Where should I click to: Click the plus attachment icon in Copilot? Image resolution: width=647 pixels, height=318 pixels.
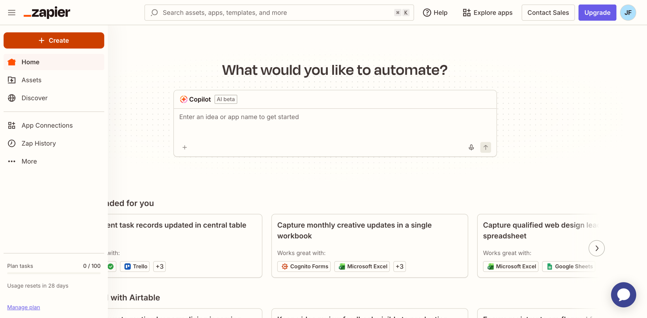tap(185, 147)
